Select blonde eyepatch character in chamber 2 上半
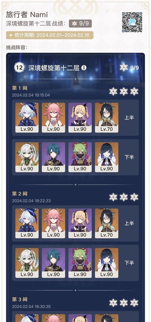Image resolution: width=151 pixels, height=322 pixels. point(80,223)
